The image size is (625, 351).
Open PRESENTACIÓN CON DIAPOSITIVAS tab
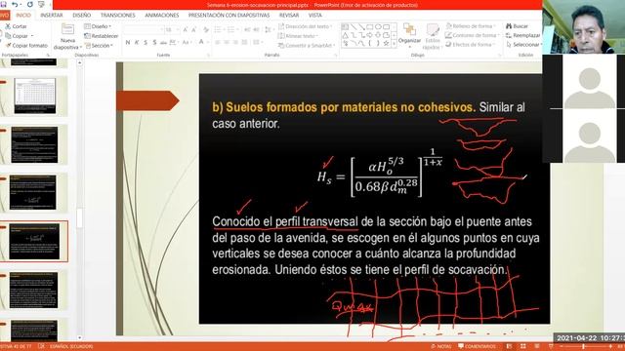(x=229, y=16)
